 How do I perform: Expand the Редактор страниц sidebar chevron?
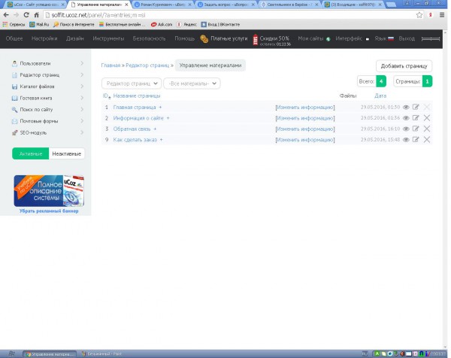pyautogui.click(x=82, y=74)
